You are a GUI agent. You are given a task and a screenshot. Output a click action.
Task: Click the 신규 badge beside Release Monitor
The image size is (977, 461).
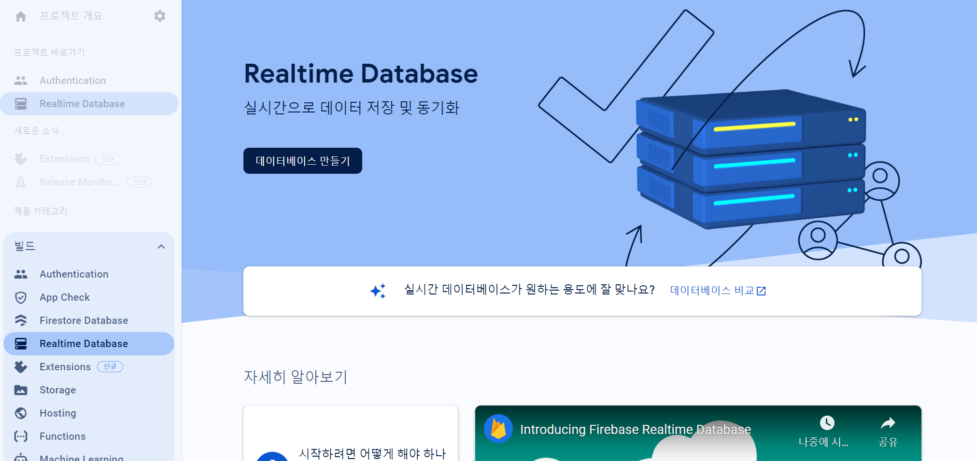(x=140, y=182)
